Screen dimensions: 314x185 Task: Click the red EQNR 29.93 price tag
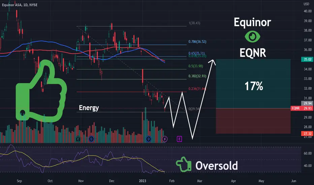pyautogui.click(x=302, y=108)
